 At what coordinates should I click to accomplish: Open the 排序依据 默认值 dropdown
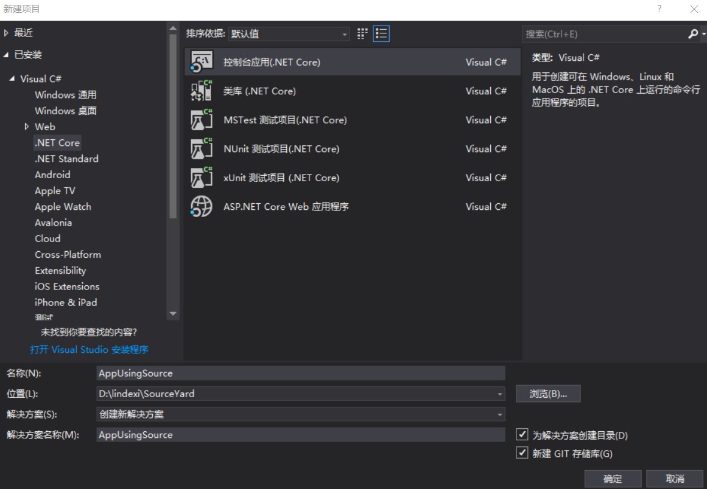point(289,34)
